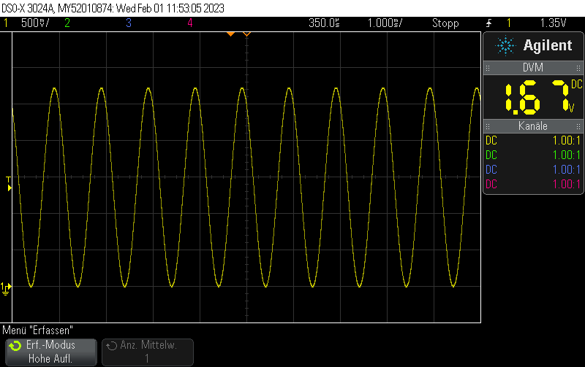Image resolution: width=585 pixels, height=367 pixels.
Task: Click the trigger level T marker
Action: [x=9, y=185]
